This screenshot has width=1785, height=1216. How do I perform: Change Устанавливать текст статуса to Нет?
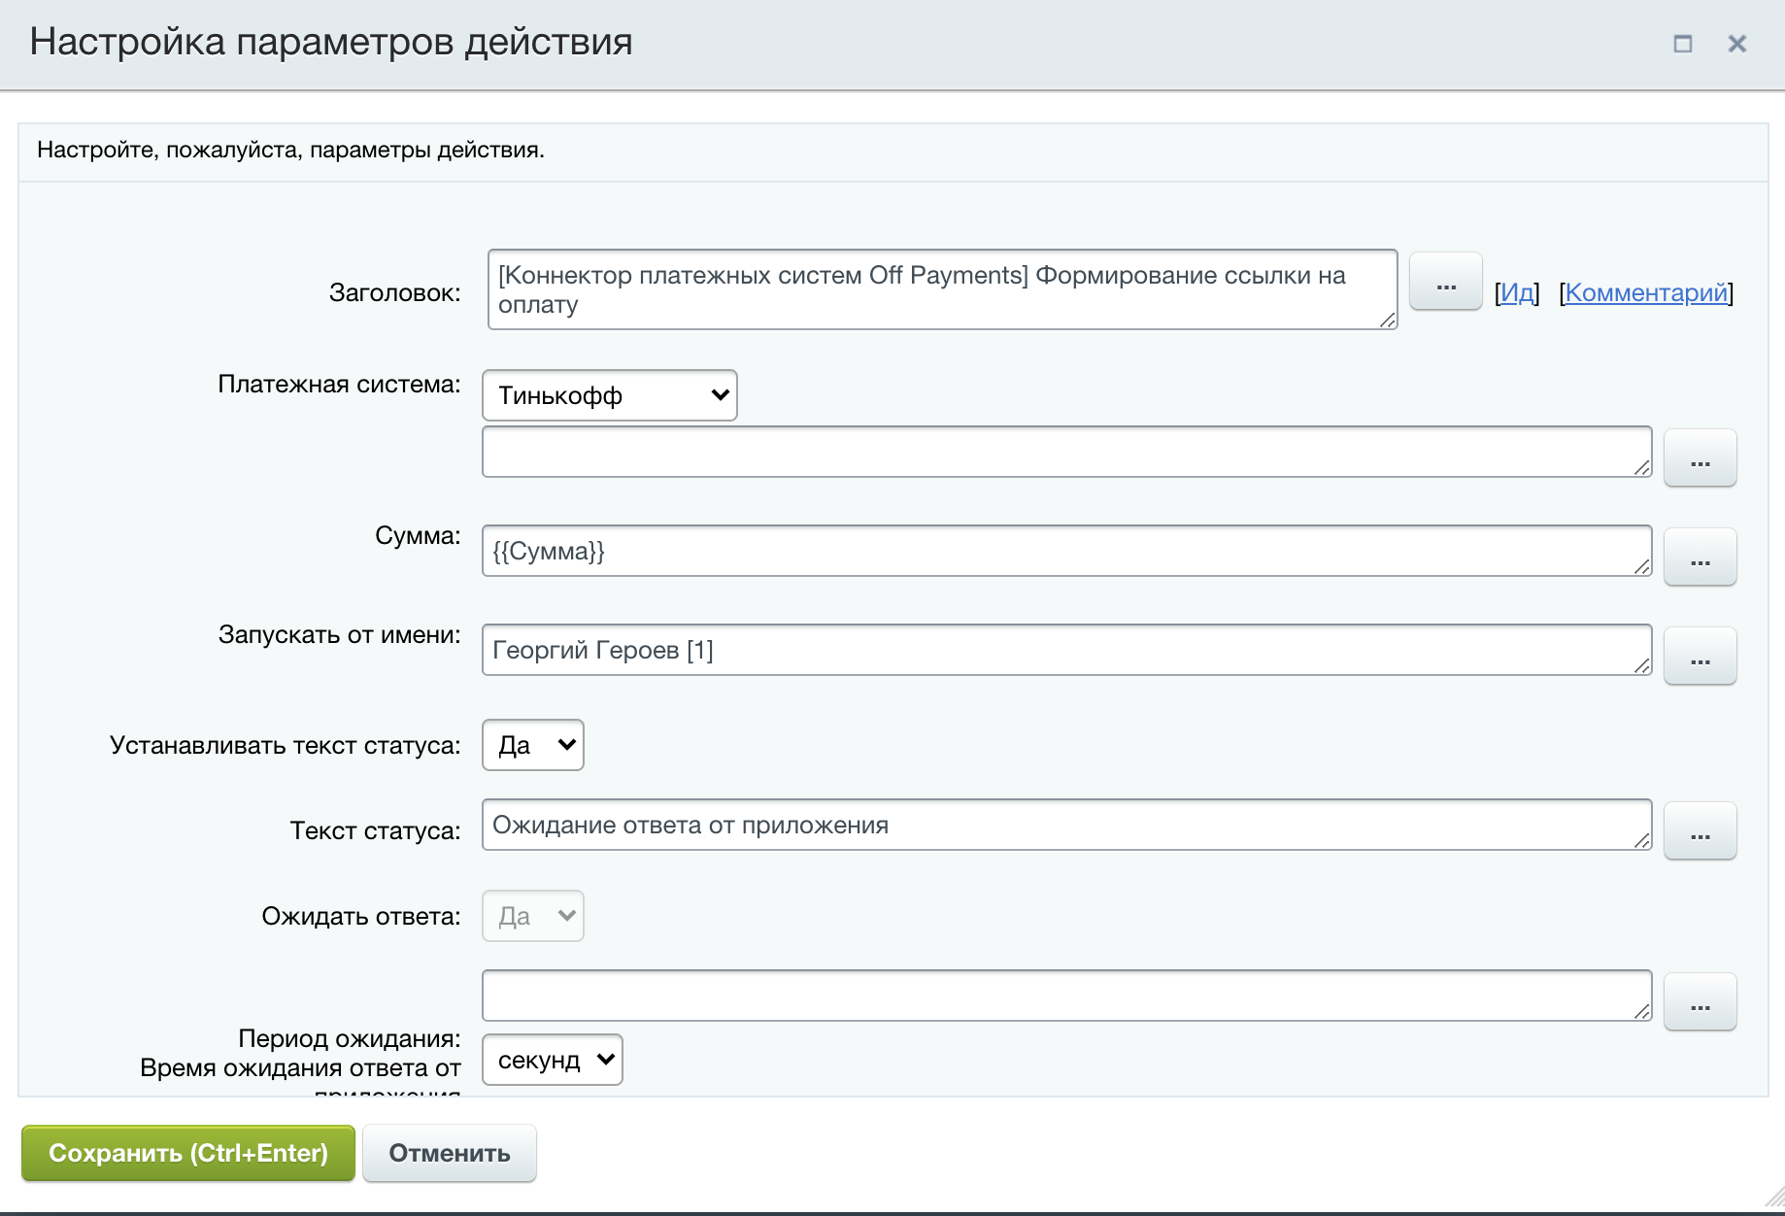click(x=532, y=745)
